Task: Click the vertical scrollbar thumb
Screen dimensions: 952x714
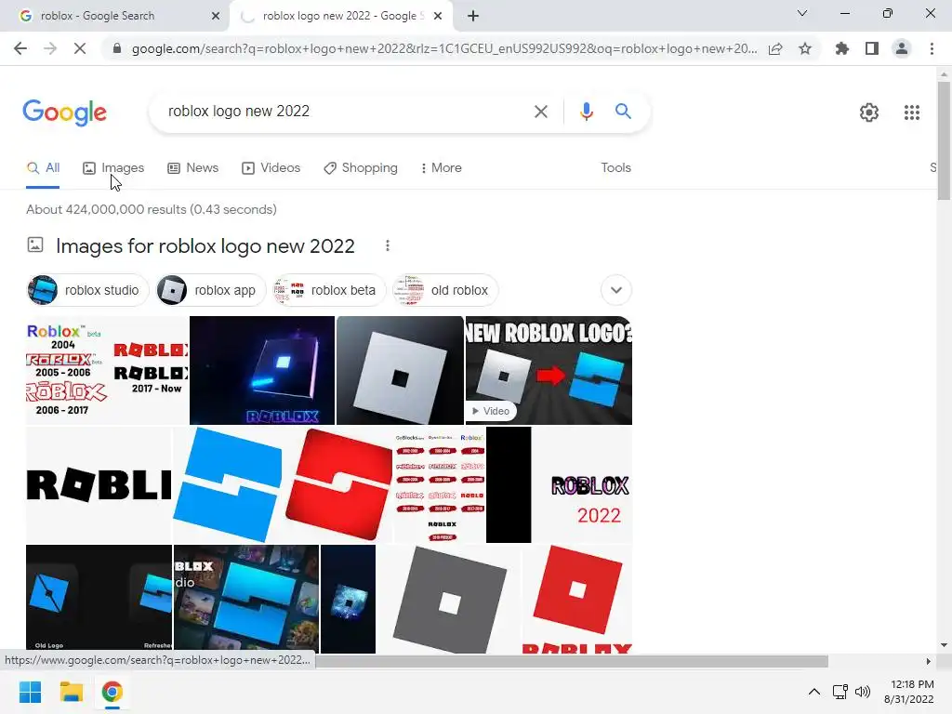Action: 943,139
